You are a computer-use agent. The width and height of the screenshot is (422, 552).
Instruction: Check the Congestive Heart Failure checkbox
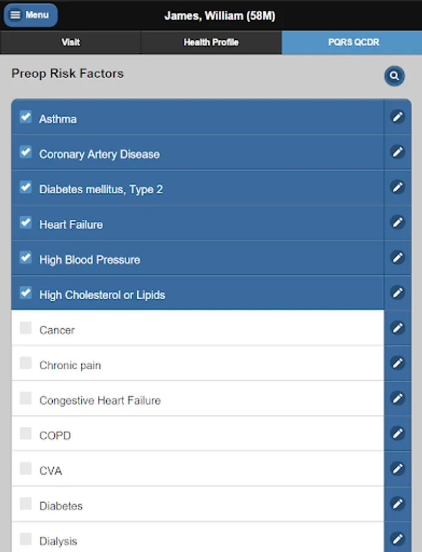pos(26,399)
